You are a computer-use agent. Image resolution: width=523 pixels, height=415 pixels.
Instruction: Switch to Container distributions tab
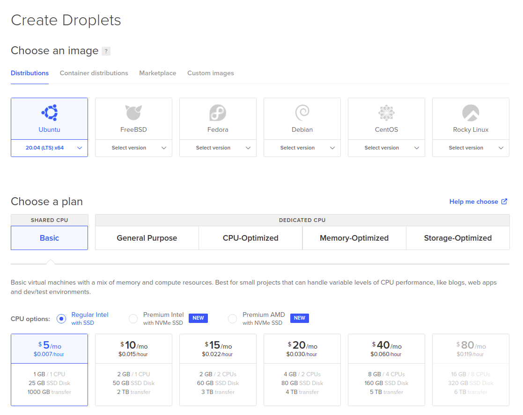(x=94, y=73)
